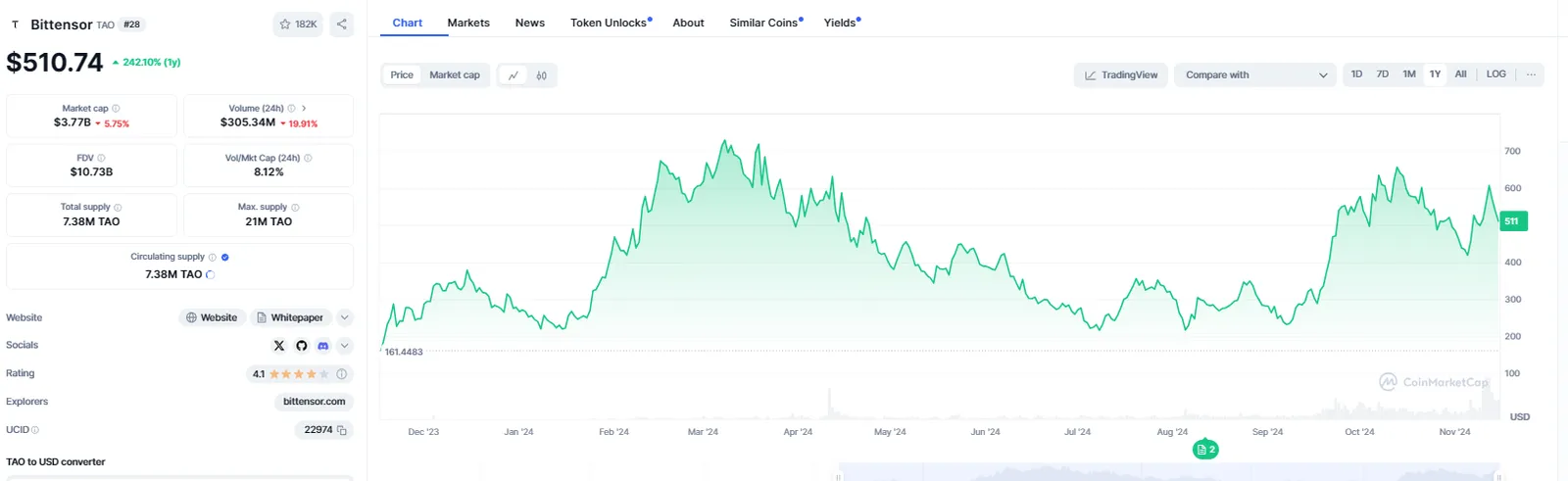Show Circulating supply info icon
Image resolution: width=1568 pixels, height=481 pixels.
212,257
